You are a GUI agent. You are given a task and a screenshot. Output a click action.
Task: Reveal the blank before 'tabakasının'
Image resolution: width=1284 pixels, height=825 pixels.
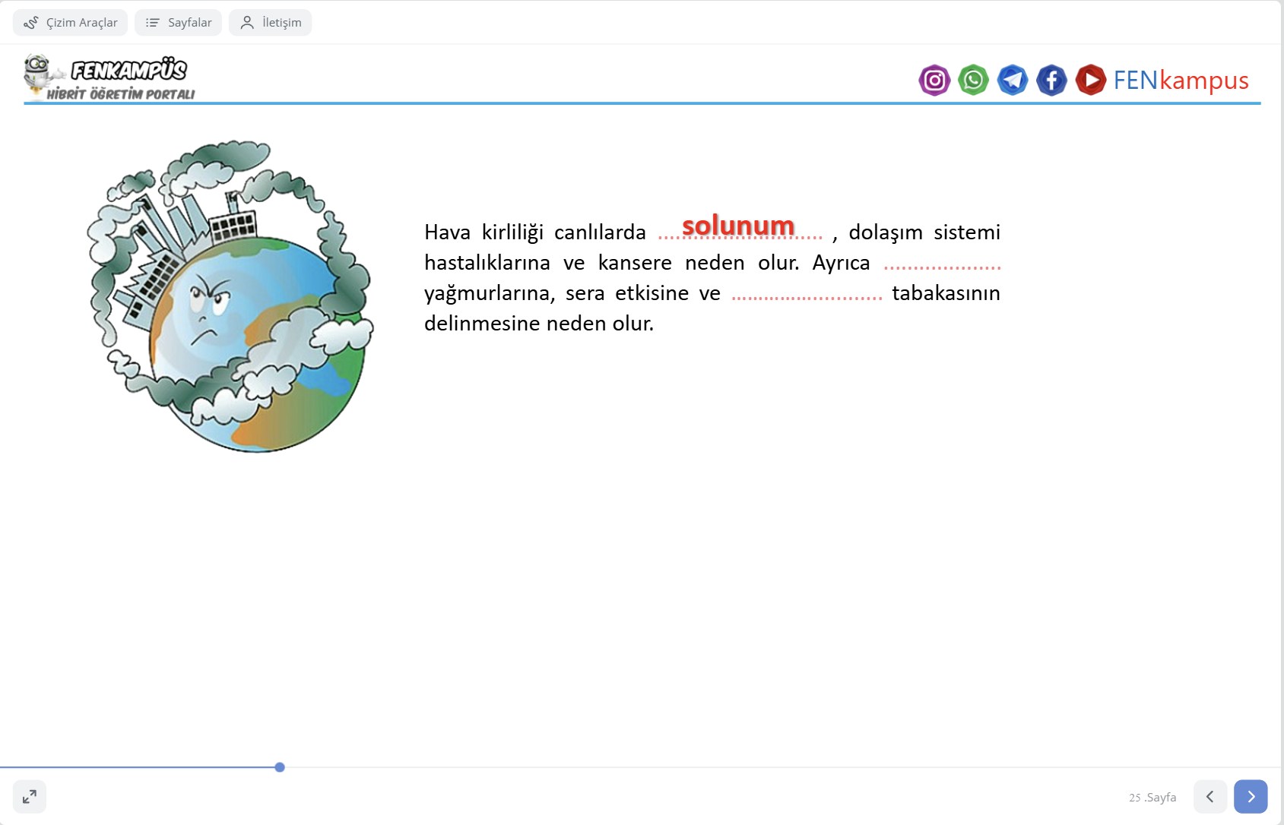click(807, 296)
